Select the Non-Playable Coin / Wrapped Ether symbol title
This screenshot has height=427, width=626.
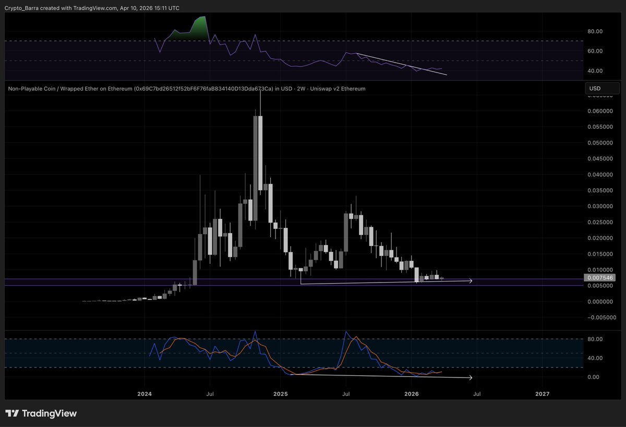pyautogui.click(x=187, y=89)
